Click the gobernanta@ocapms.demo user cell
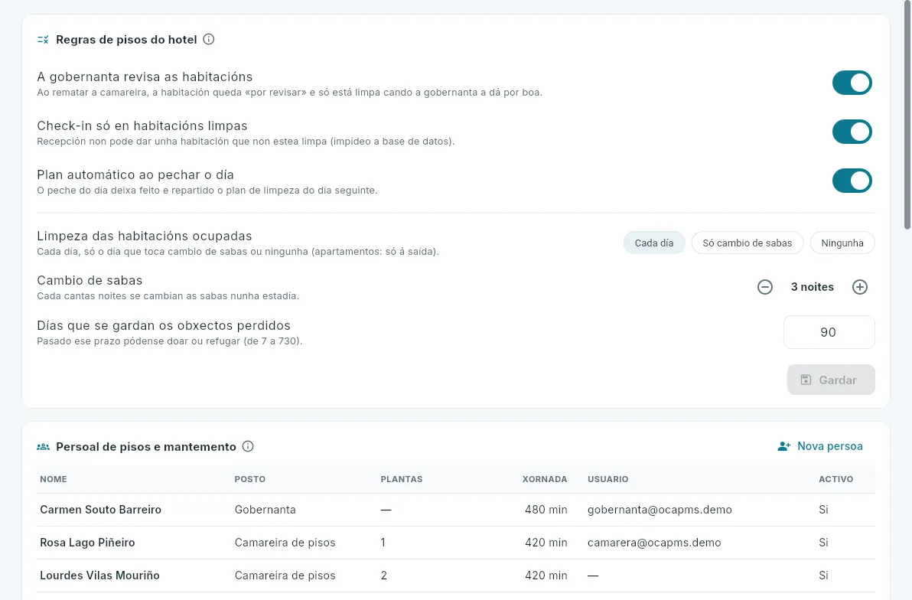 [x=660, y=510]
